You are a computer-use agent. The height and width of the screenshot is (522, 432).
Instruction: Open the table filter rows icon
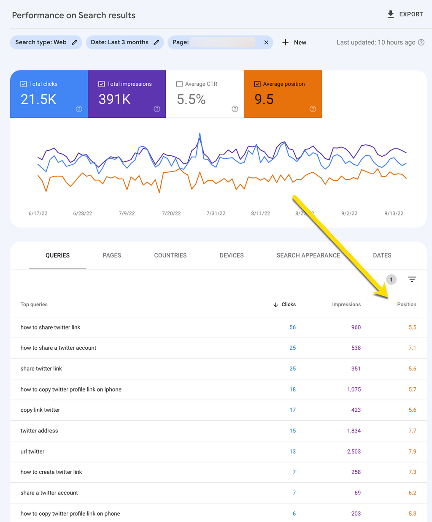tap(412, 279)
